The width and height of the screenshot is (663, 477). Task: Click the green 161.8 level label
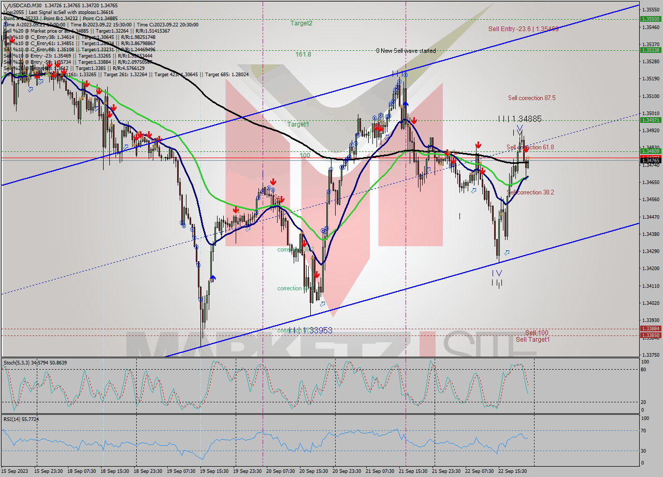click(x=303, y=54)
